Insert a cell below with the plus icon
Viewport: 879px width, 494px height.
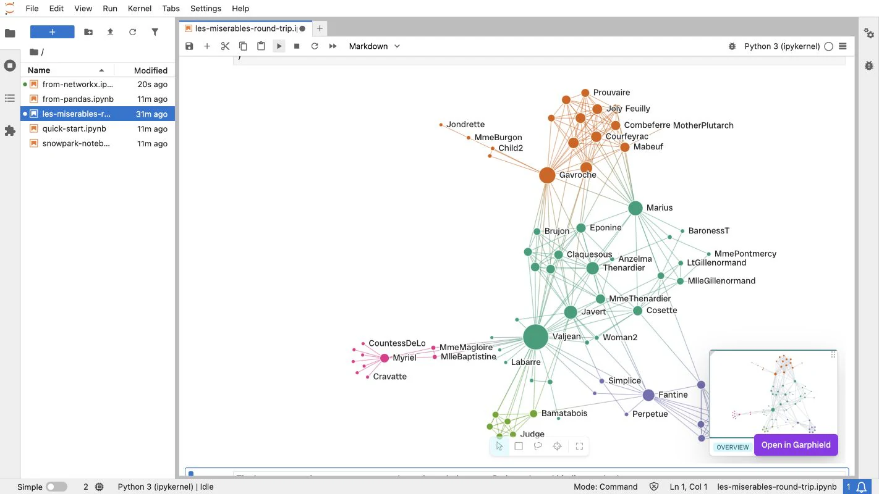point(207,46)
